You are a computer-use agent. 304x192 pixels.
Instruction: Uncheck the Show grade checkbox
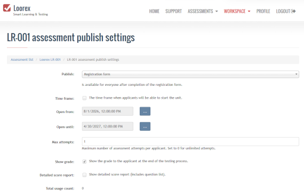click(x=84, y=162)
